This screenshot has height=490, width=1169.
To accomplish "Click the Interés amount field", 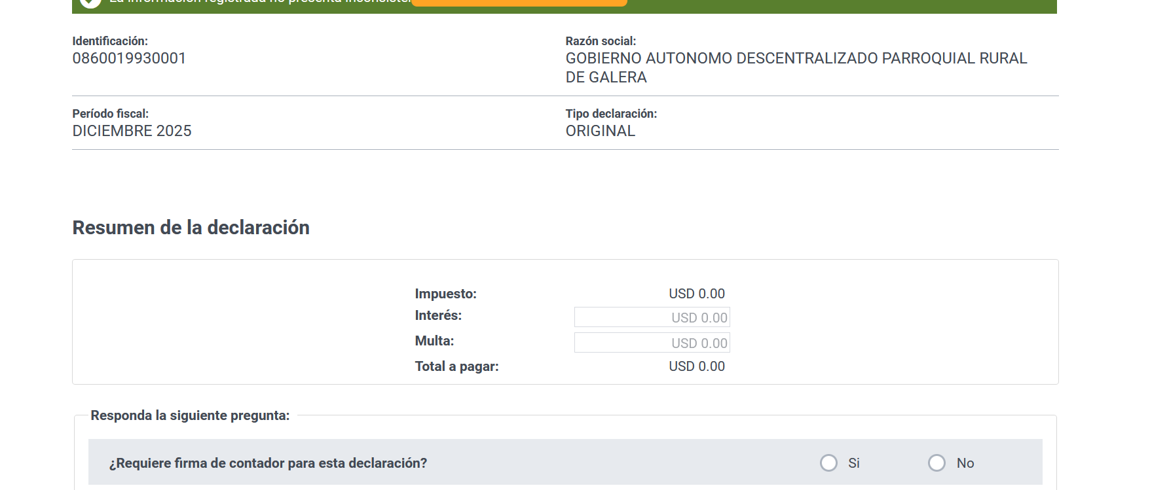I will (652, 317).
